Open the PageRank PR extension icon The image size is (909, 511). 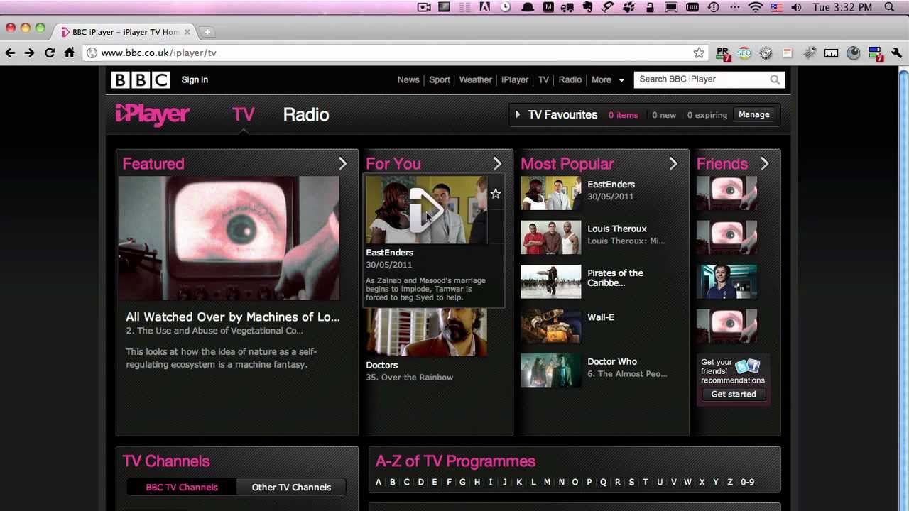coord(723,53)
